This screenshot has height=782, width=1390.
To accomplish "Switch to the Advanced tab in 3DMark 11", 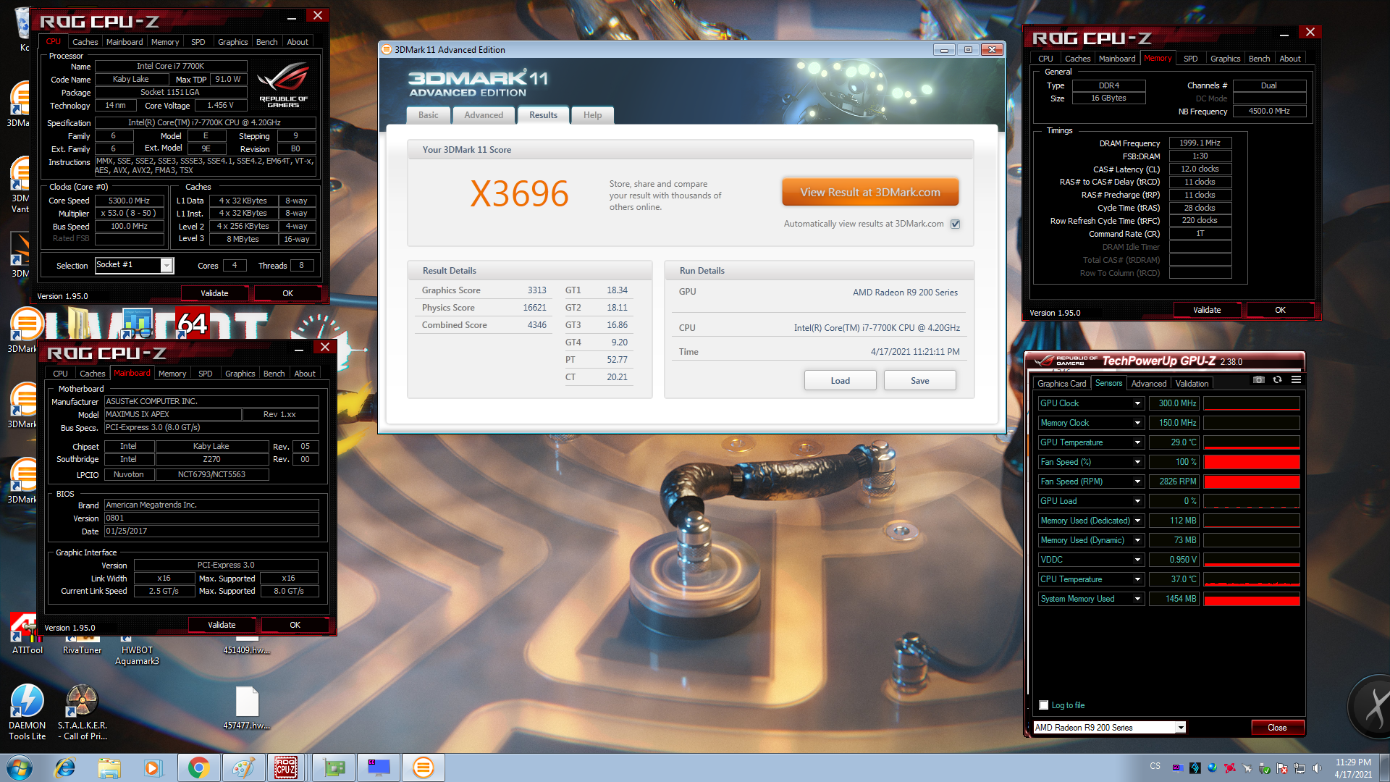I will click(x=484, y=115).
